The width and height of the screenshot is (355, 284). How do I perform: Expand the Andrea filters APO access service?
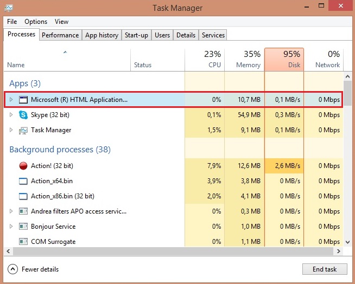click(11, 211)
